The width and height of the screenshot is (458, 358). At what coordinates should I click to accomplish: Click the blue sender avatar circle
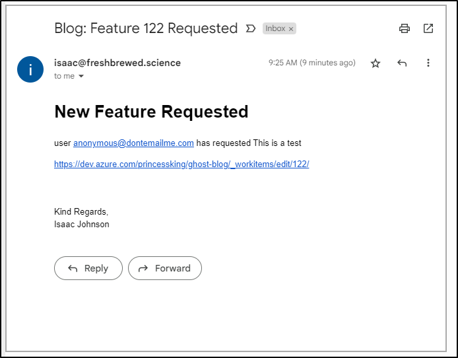click(x=30, y=69)
